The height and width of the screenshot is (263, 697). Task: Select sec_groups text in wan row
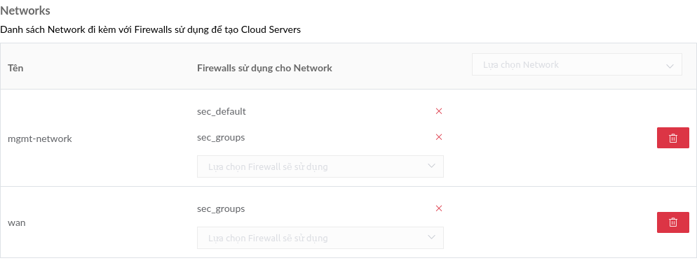221,209
